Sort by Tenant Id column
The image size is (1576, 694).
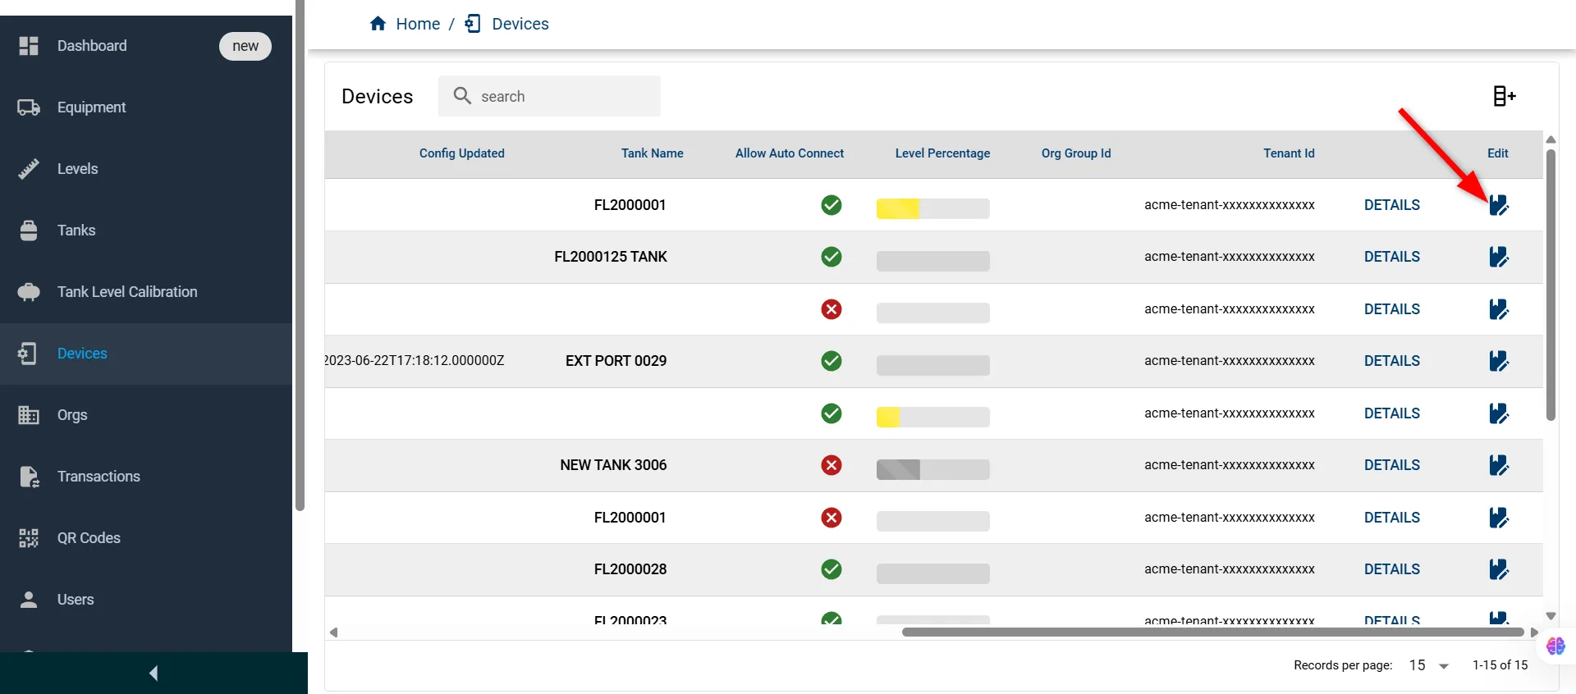click(1289, 153)
